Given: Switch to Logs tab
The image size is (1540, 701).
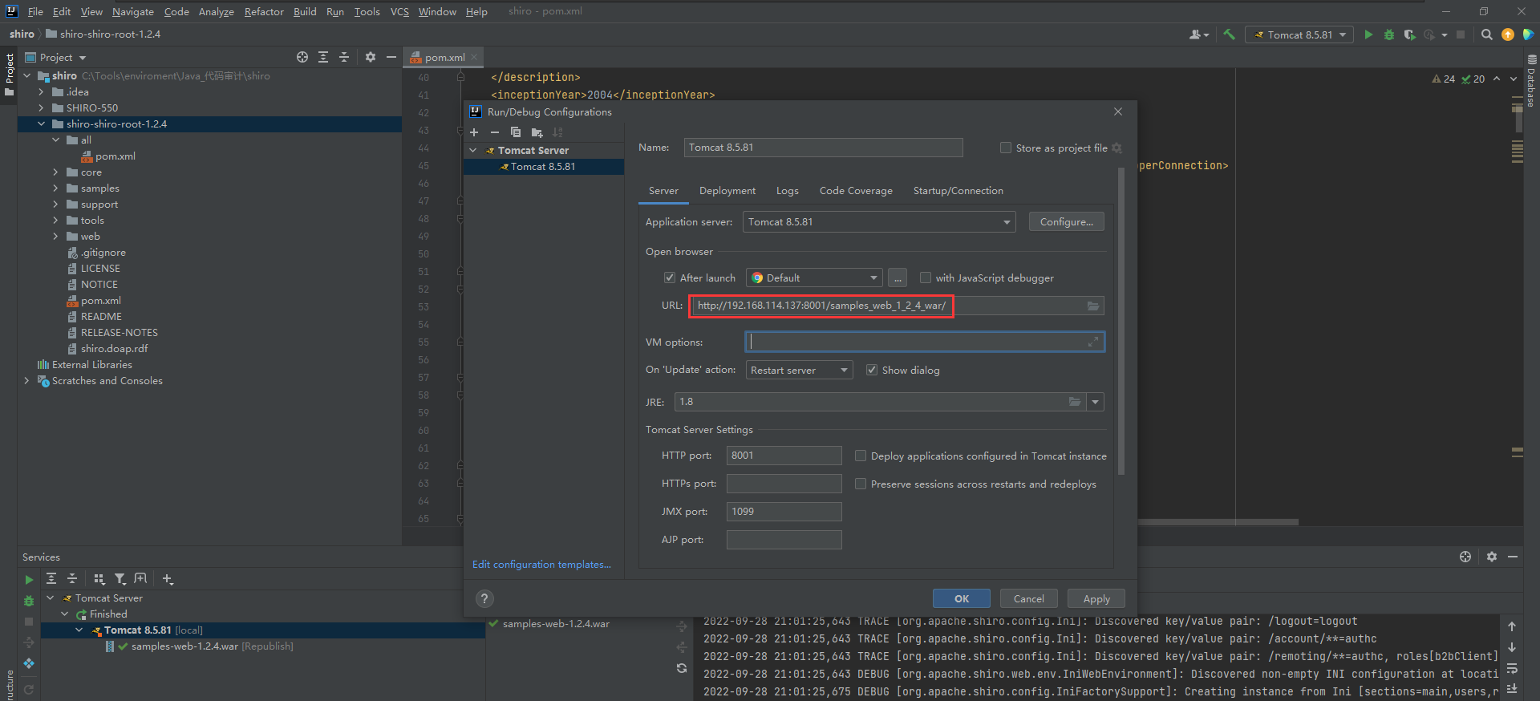Looking at the screenshot, I should click(x=788, y=191).
